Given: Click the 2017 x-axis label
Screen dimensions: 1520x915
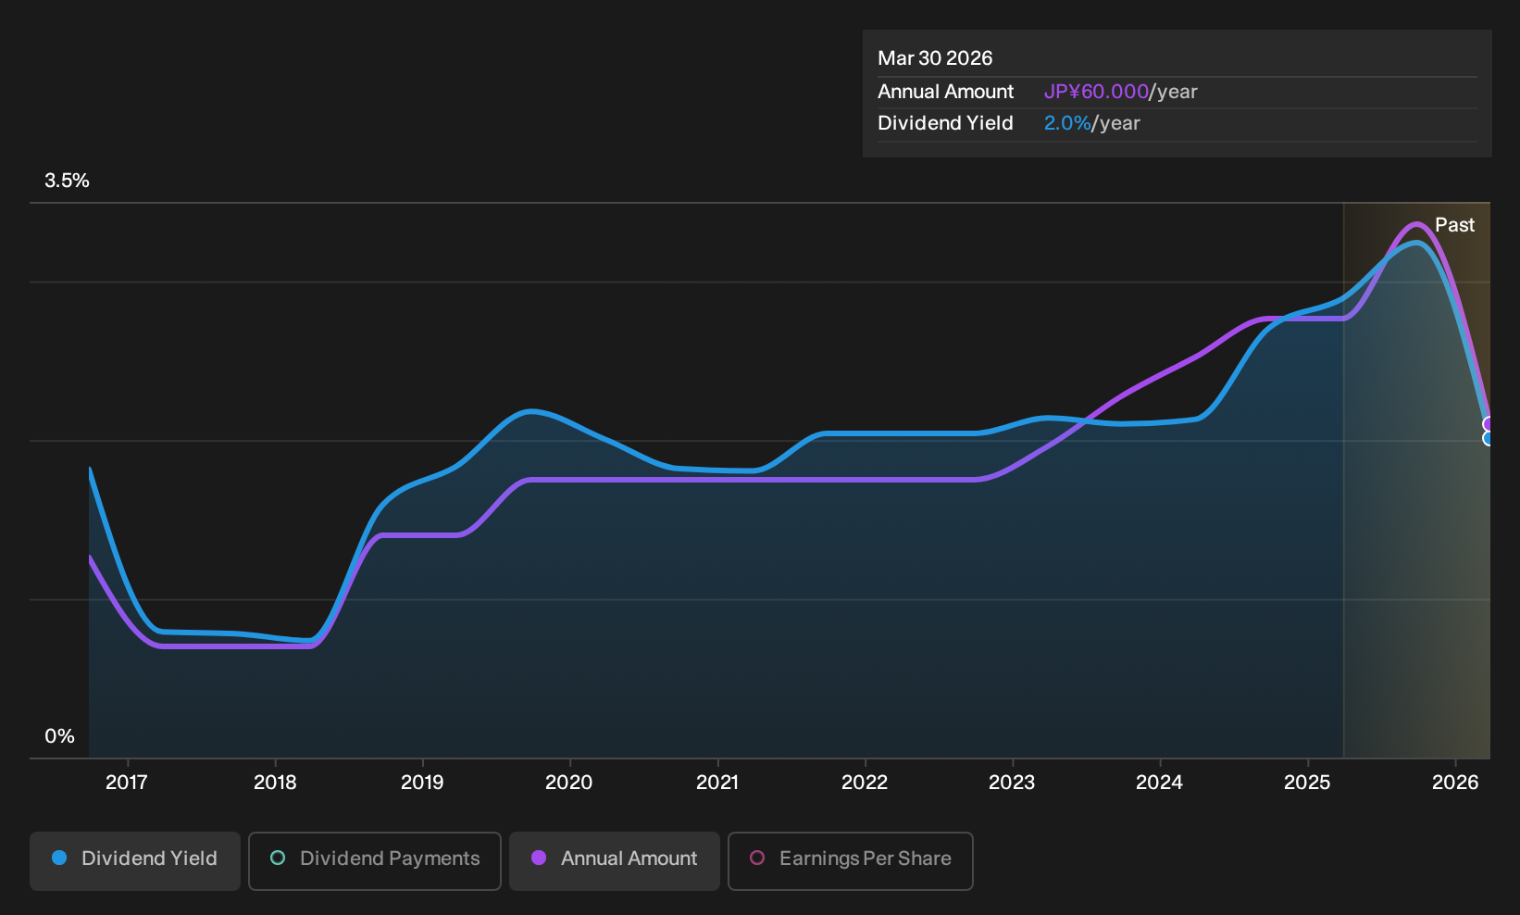Looking at the screenshot, I should [127, 783].
